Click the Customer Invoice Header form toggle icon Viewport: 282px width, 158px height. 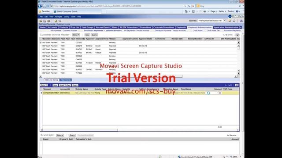tap(237, 35)
